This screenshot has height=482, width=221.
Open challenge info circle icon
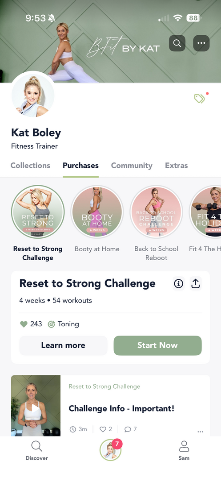[x=178, y=283]
